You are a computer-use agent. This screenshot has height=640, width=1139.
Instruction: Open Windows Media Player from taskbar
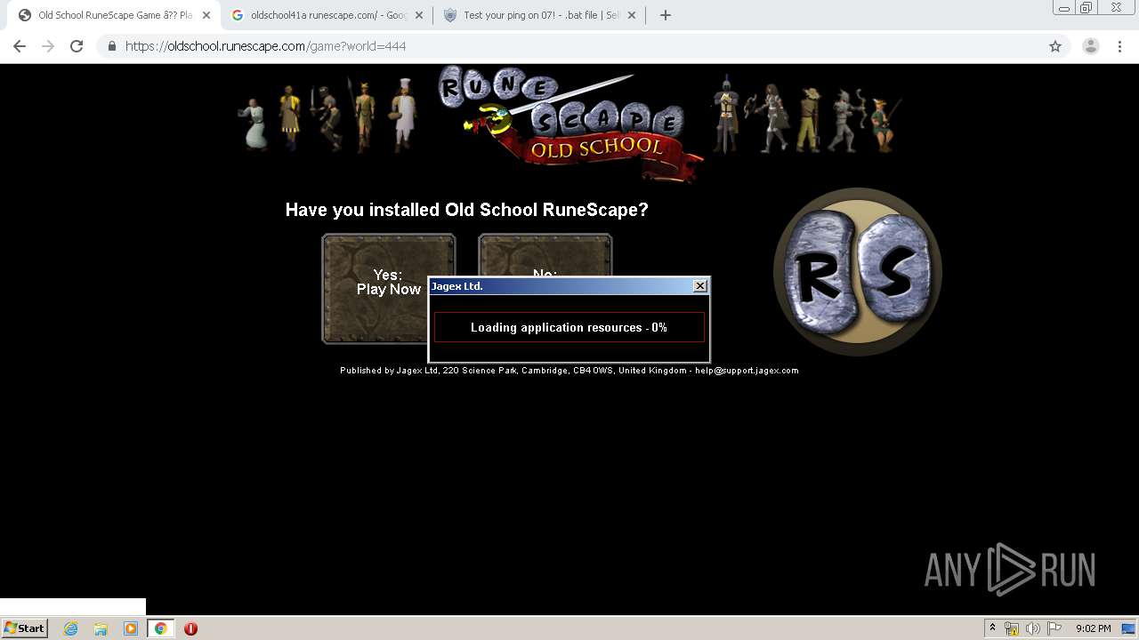tap(131, 628)
